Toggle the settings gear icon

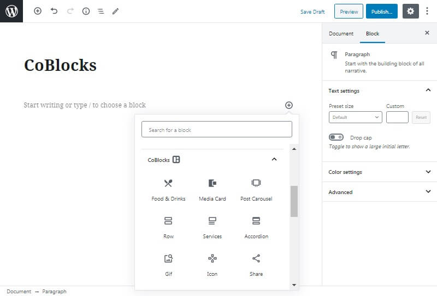click(x=411, y=11)
